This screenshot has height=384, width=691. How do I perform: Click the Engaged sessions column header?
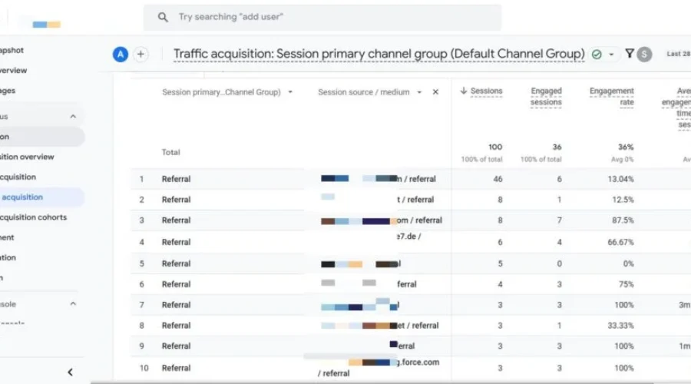[546, 97]
